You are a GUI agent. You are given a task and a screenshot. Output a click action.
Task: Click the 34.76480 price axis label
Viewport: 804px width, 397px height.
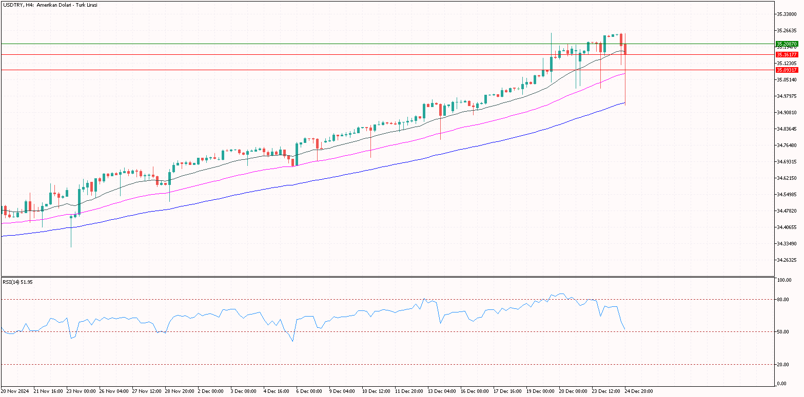(787, 145)
